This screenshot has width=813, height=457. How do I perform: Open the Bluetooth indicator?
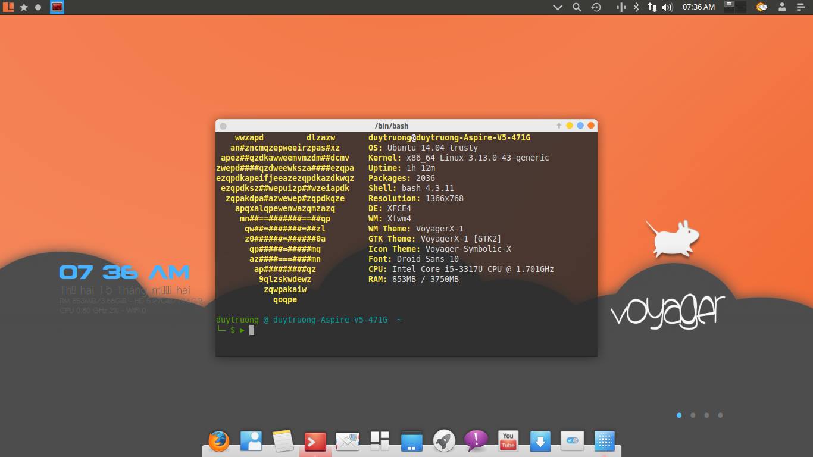[x=636, y=7]
